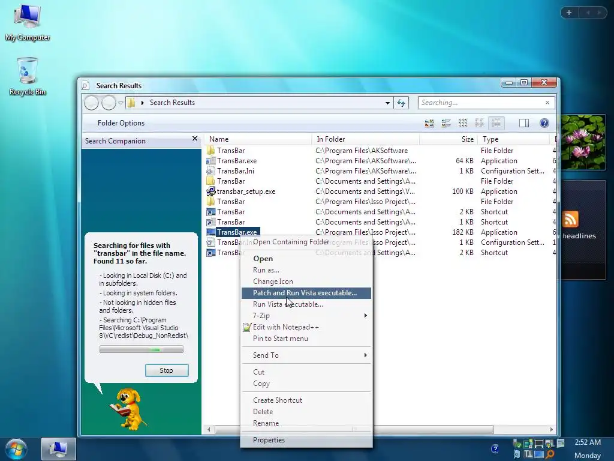Expand the recent pages arrow beside Forward
The height and width of the screenshot is (461, 614).
[x=121, y=103]
